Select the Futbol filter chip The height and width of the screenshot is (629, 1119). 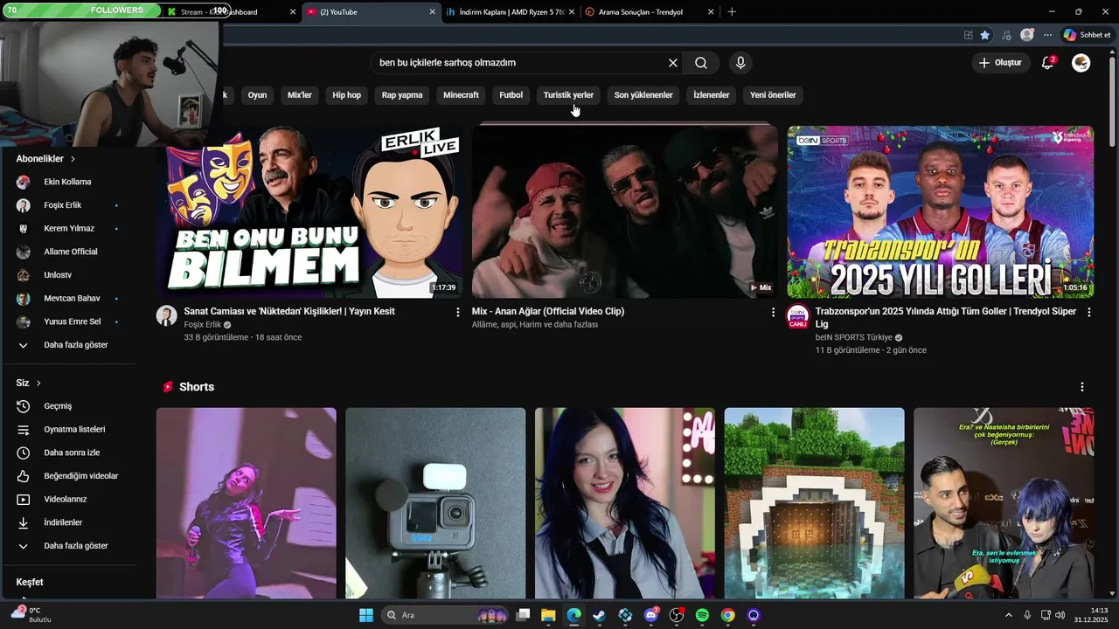[x=511, y=95]
